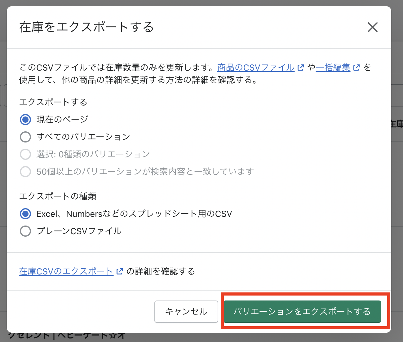Choose the 50個以上のバリエーション search-match radio
403x342 pixels.
[x=25, y=172]
